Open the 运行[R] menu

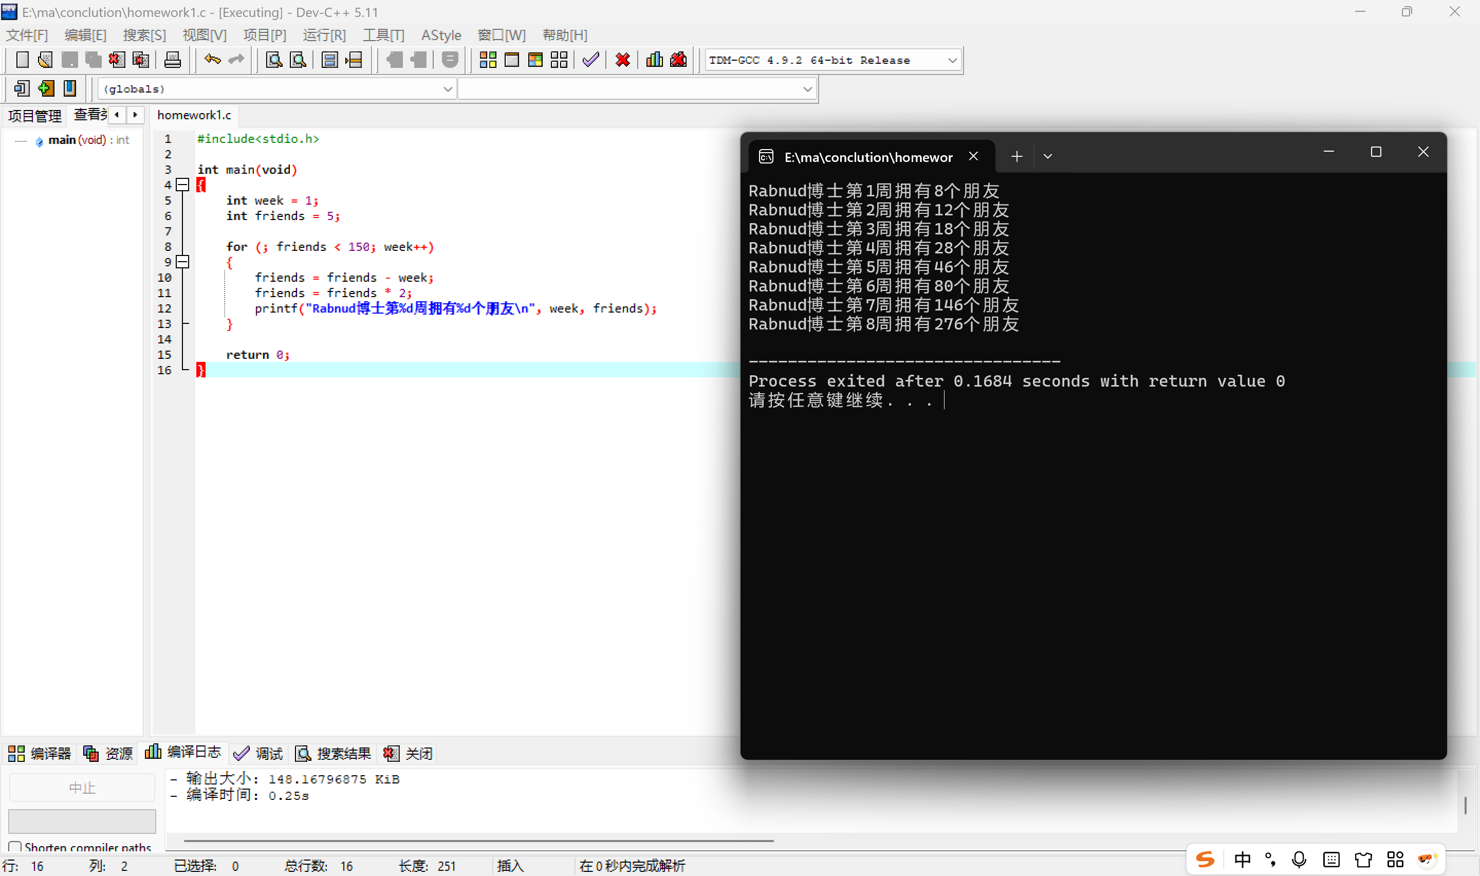(x=324, y=35)
